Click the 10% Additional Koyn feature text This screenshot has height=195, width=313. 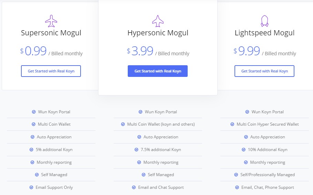pos(268,150)
